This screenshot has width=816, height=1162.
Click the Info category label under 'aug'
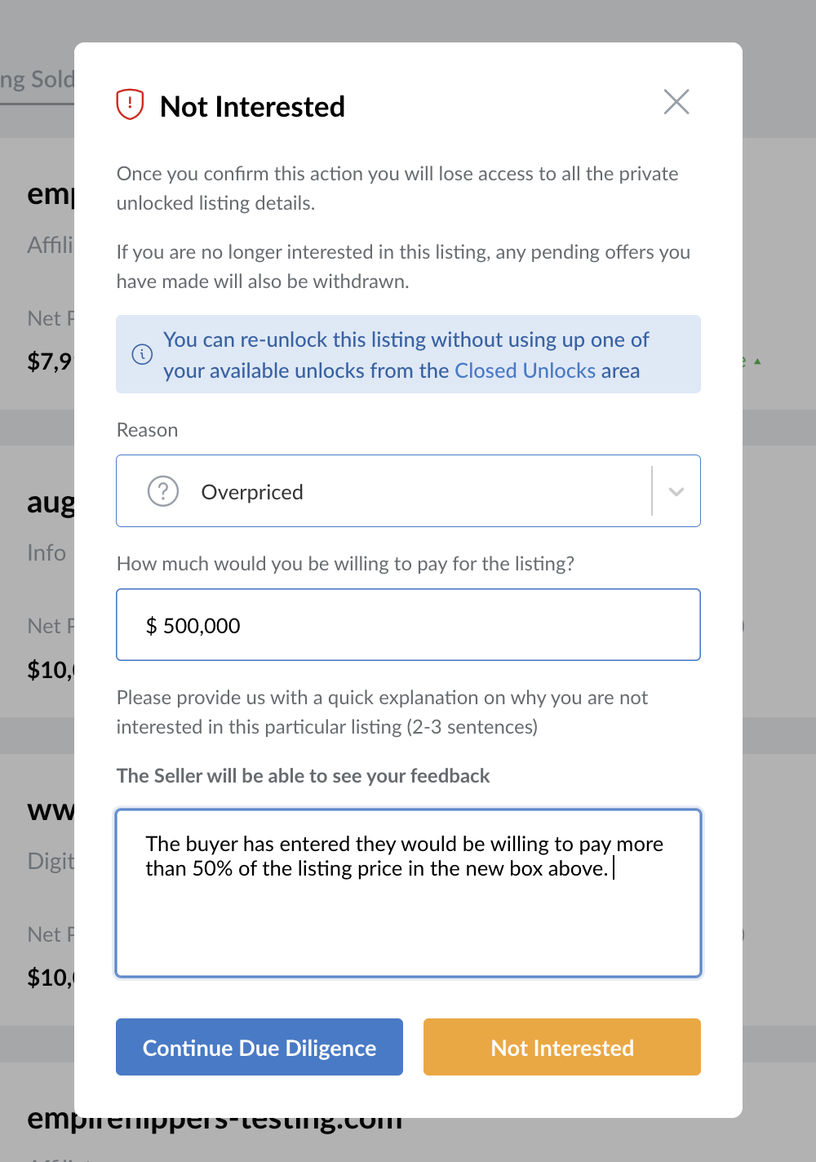point(47,552)
